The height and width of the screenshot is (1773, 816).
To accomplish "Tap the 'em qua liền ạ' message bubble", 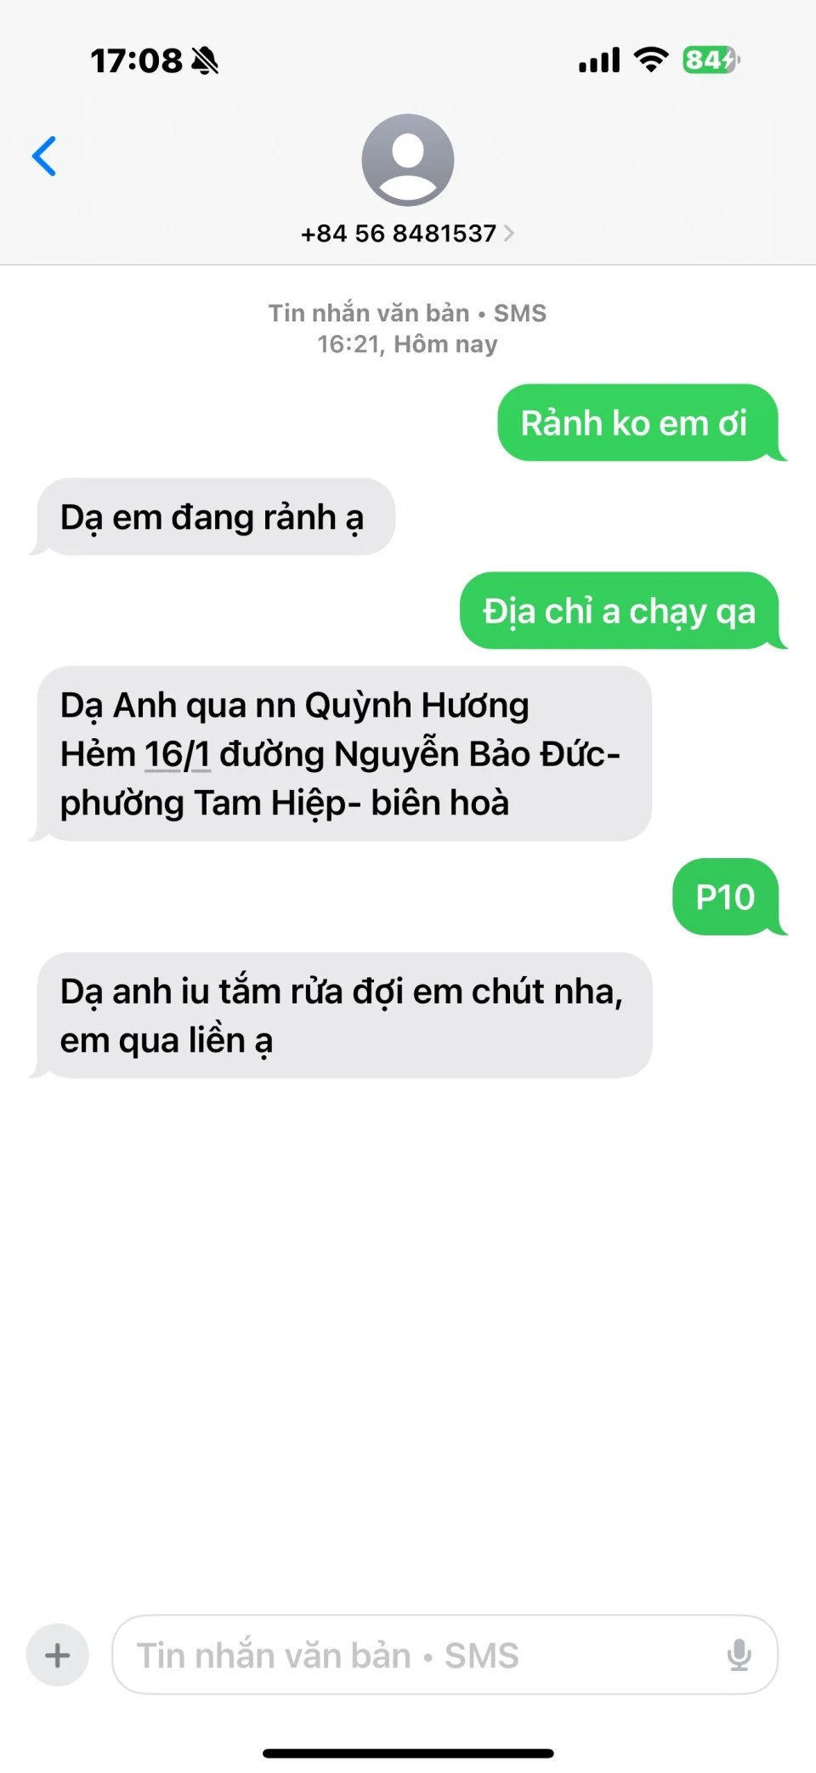I will tap(344, 1015).
